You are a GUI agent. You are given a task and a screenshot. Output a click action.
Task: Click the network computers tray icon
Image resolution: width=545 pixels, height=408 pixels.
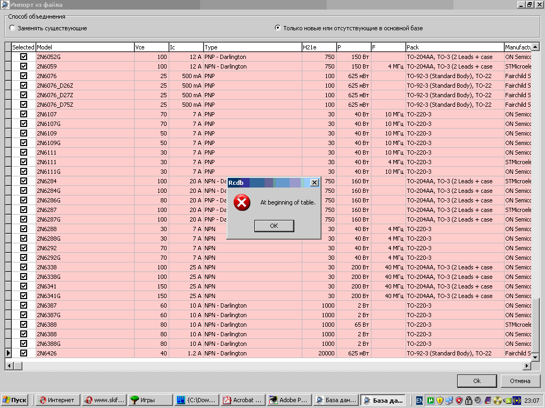click(449, 401)
